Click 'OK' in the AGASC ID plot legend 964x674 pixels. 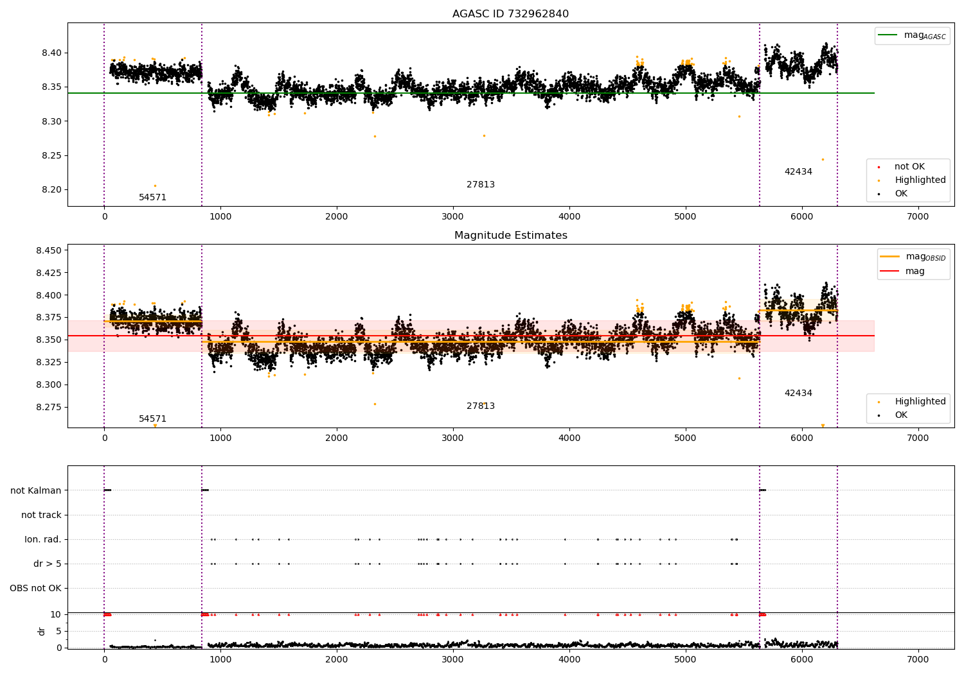click(x=900, y=194)
